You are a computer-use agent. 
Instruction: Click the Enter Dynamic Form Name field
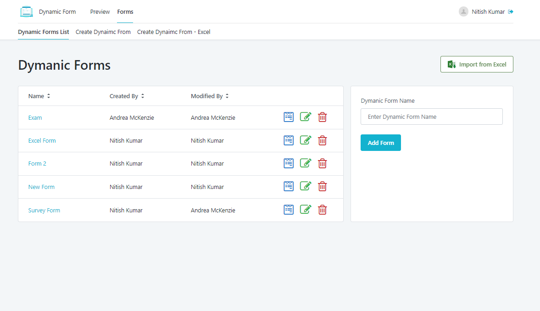tap(431, 117)
